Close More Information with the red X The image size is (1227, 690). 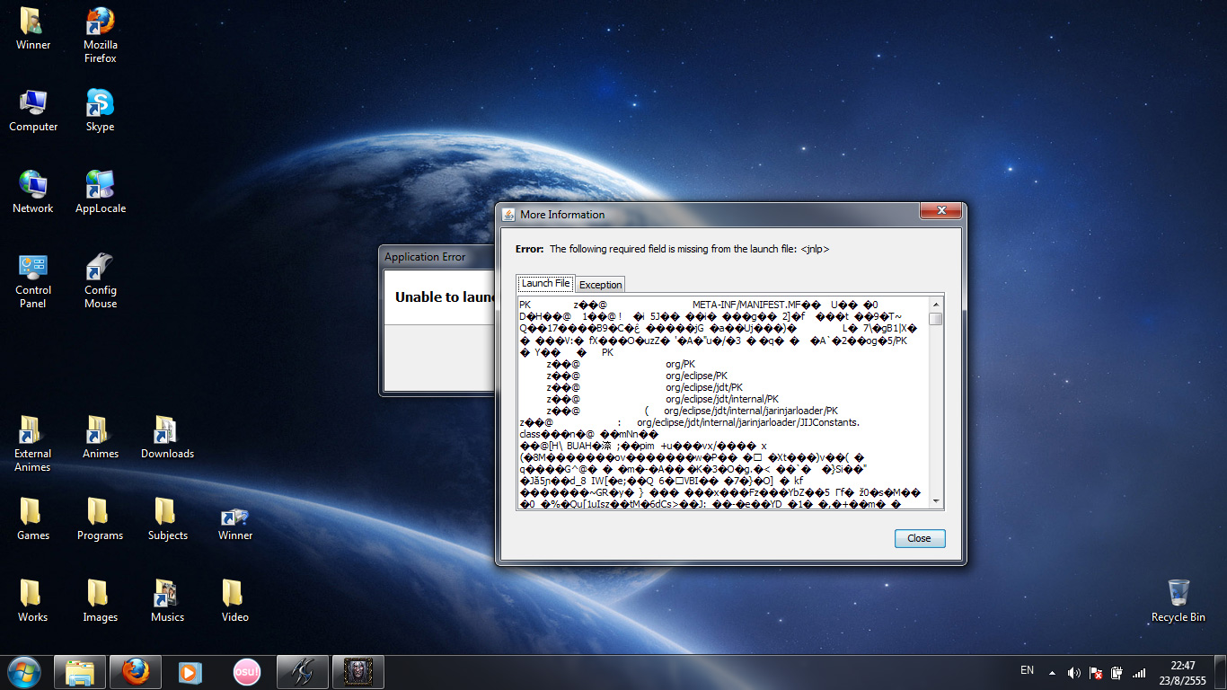point(941,210)
